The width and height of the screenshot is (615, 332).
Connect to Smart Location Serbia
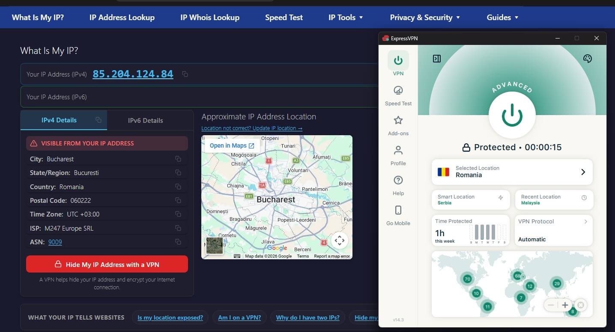click(471, 200)
